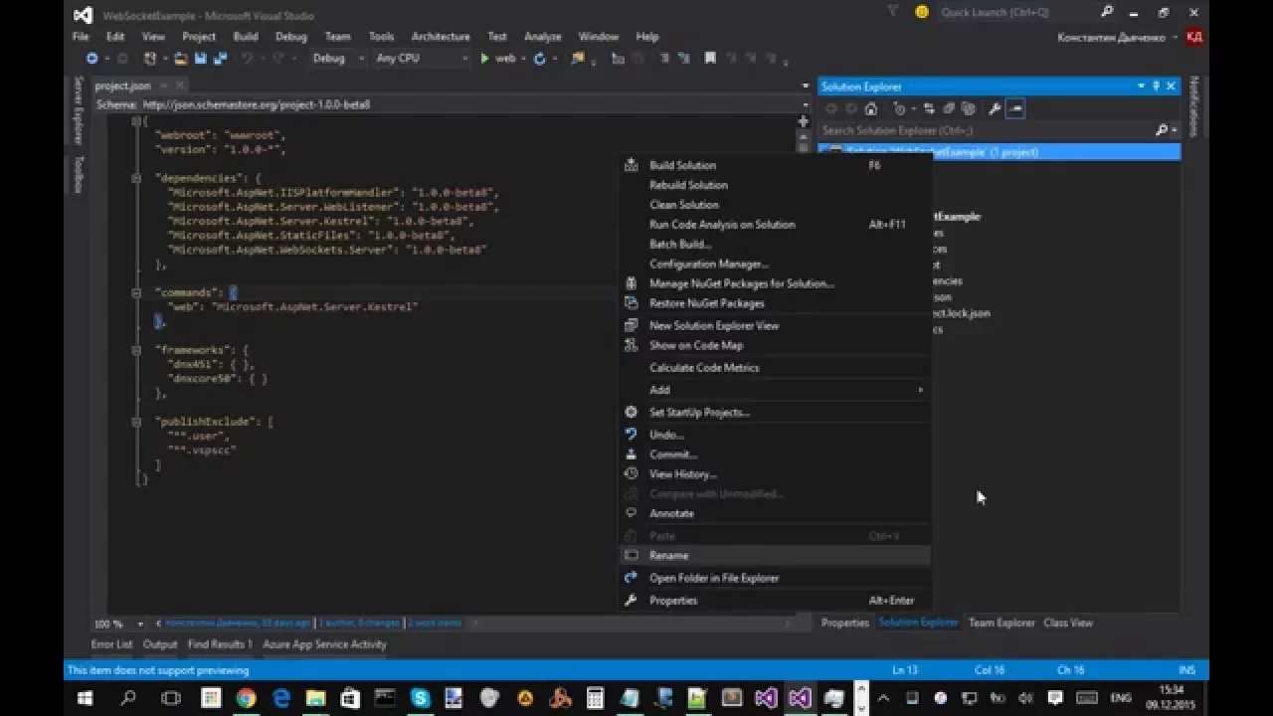1273x716 pixels.
Task: Click the '1 author, 0 changes' link
Action: [x=358, y=624]
